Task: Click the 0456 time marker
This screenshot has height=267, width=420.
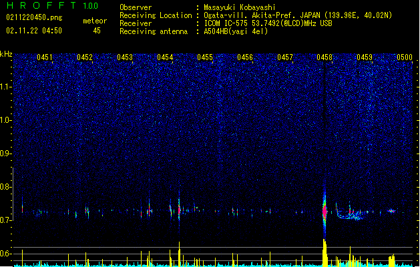Action: (x=245, y=57)
